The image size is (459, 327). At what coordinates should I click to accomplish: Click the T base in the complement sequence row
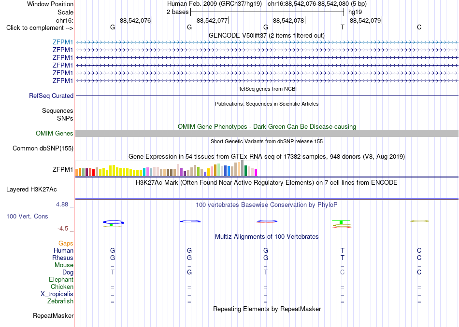coord(343,27)
